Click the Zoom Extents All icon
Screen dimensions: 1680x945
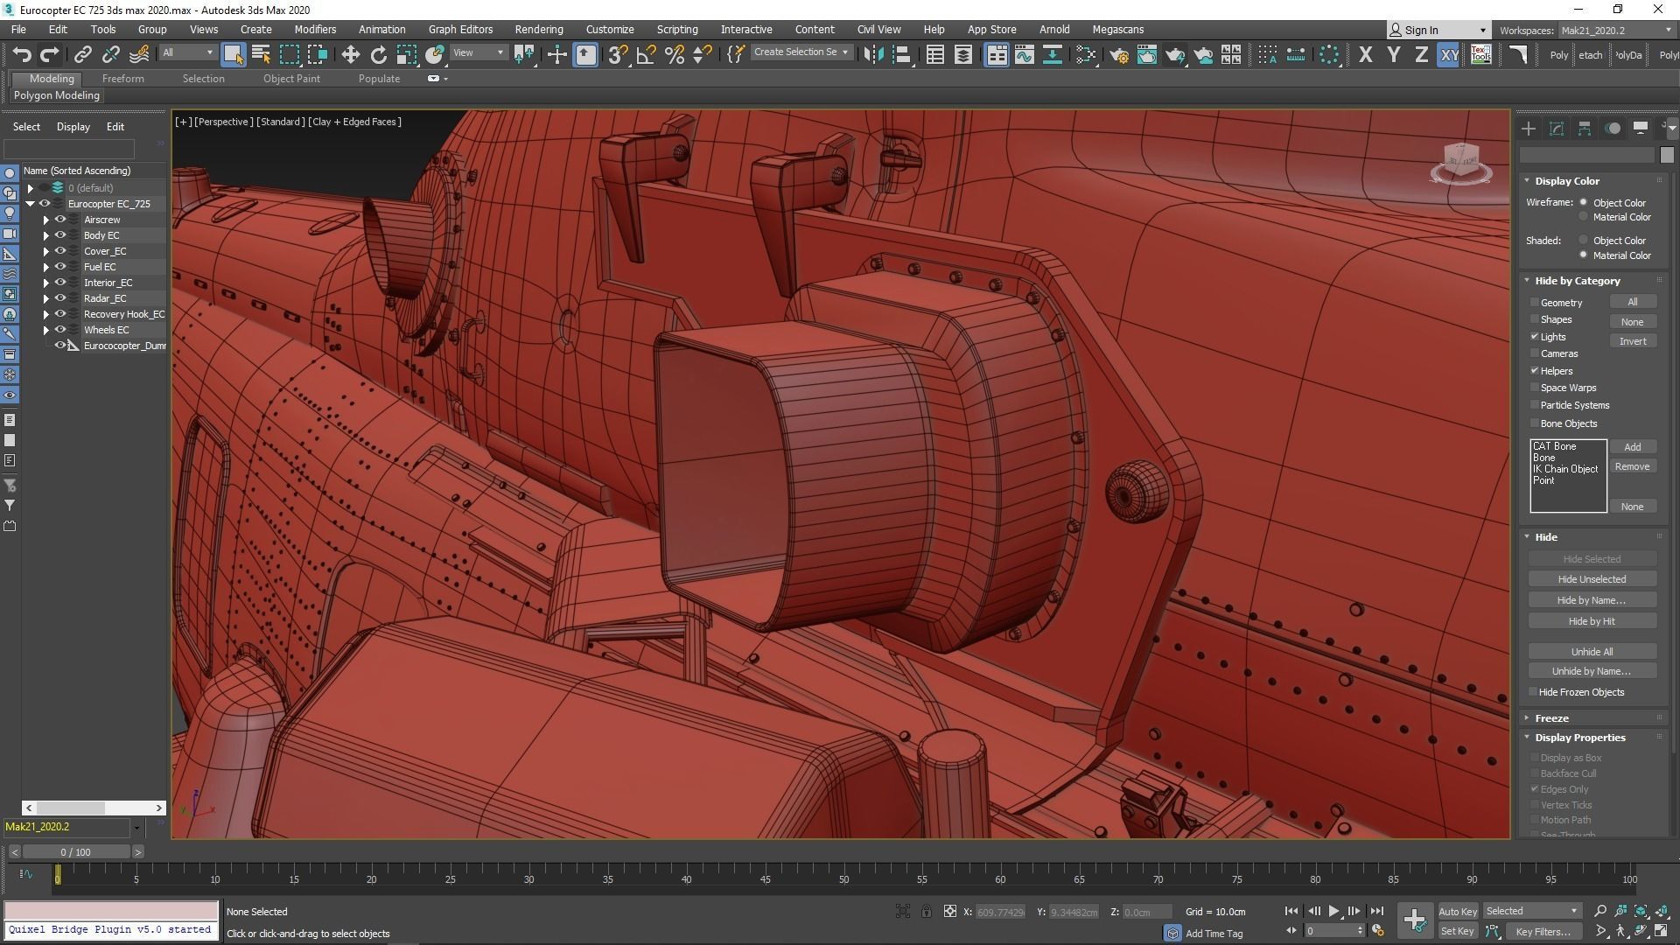click(x=1661, y=911)
